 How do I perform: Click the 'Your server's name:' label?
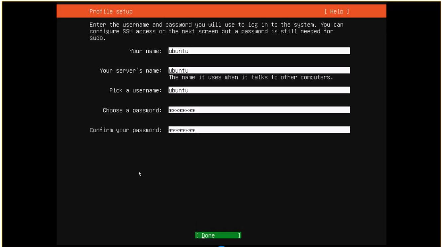131,71
